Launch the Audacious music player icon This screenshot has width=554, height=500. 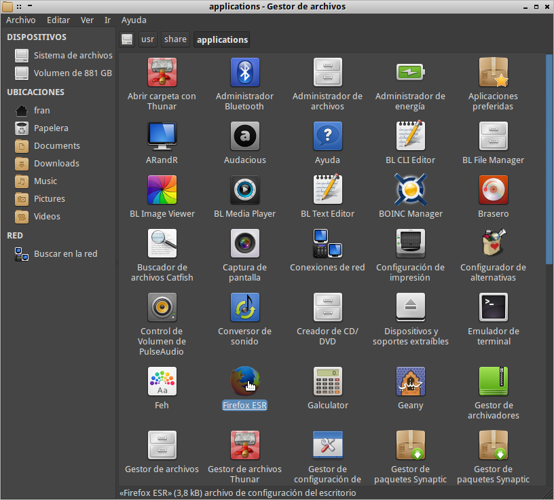pyautogui.click(x=244, y=136)
